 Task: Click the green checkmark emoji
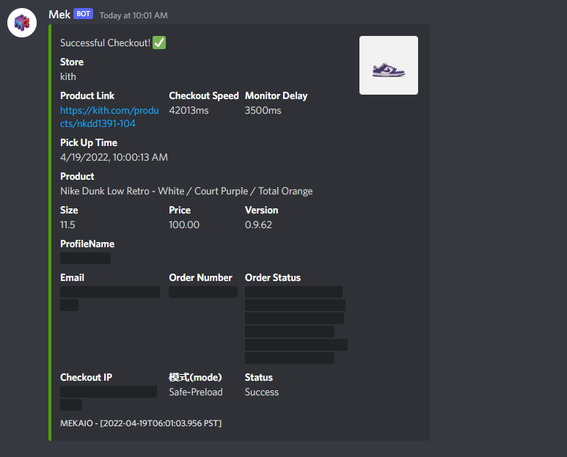159,43
